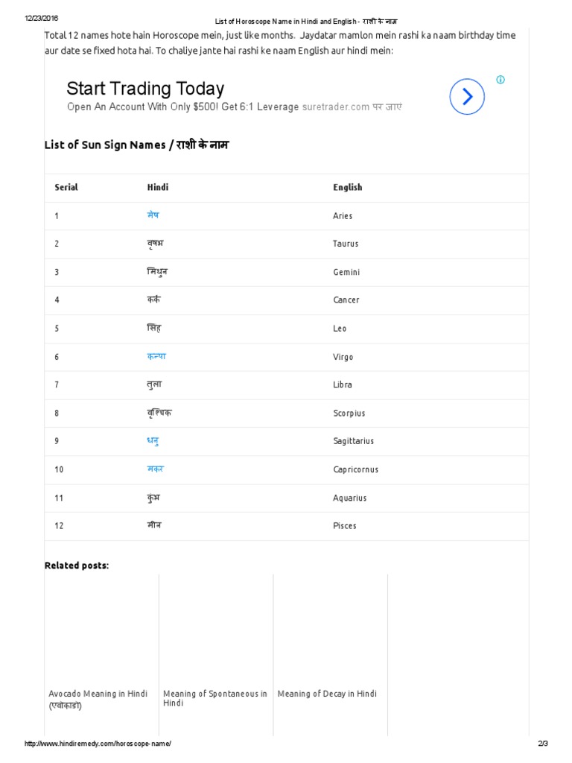
Task: Click the thumbnail area above Avocado post
Action: [x=101, y=630]
